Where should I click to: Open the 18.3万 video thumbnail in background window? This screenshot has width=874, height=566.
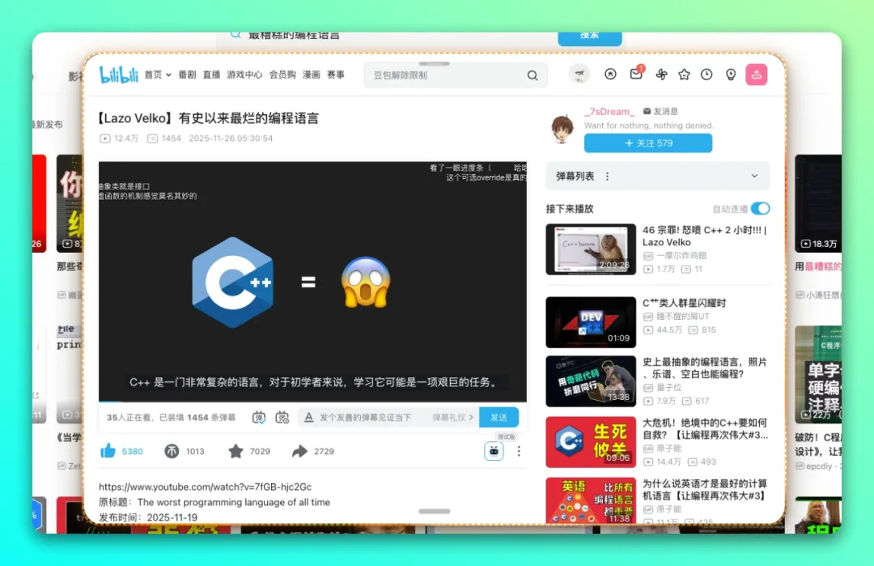point(817,203)
